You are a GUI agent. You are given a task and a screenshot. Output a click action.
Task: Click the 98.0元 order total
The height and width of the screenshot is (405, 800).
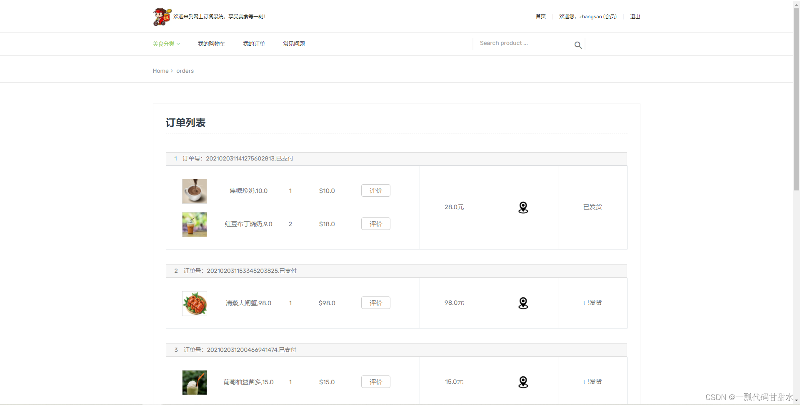coord(454,303)
